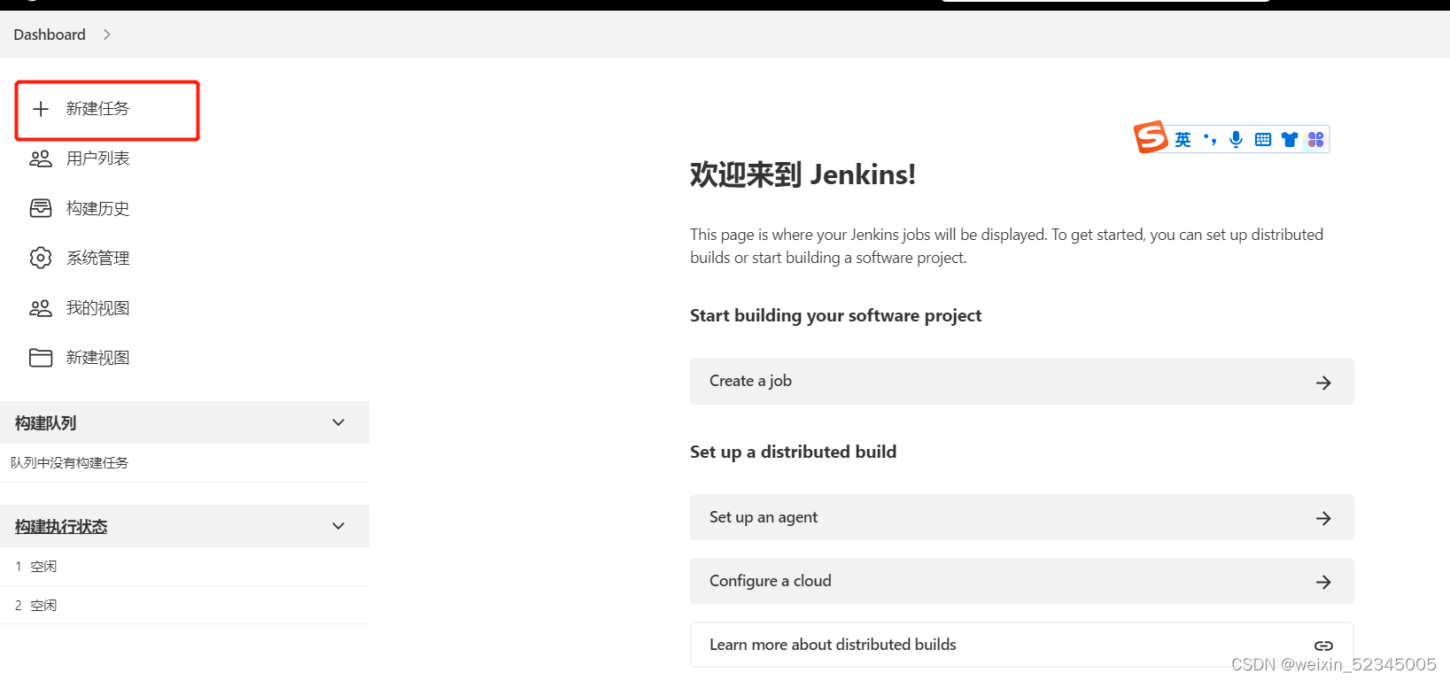Open Learn more about distributed builds
Viewport: 1450px width, 681px height.
pyautogui.click(x=1021, y=645)
